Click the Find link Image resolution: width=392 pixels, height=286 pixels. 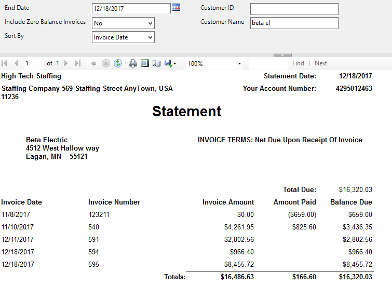(x=298, y=63)
